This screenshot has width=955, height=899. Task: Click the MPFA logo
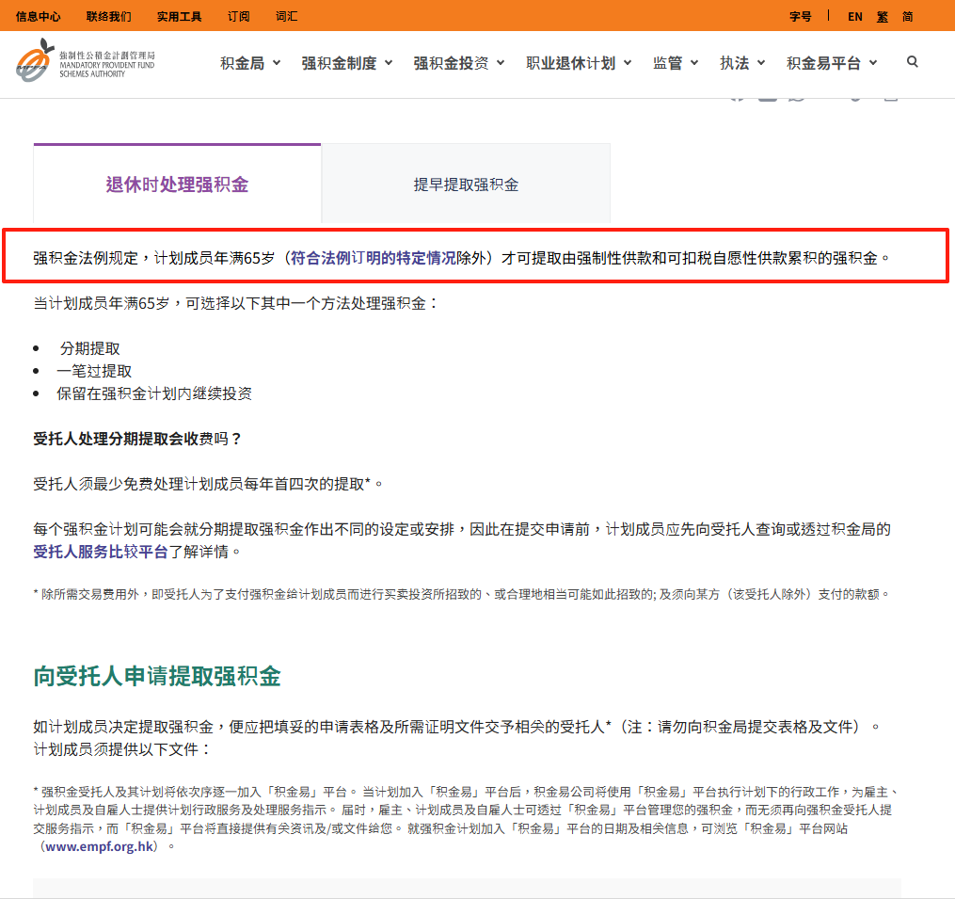click(86, 61)
